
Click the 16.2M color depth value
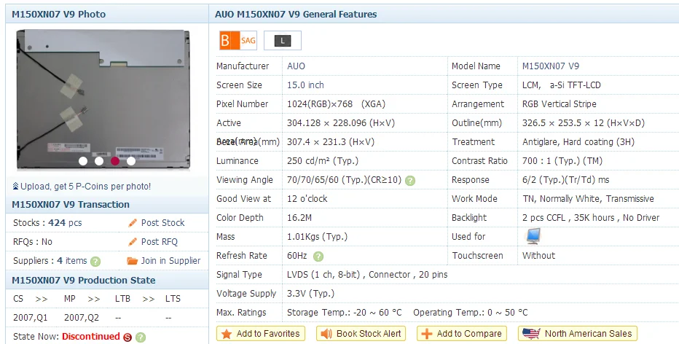tap(299, 218)
